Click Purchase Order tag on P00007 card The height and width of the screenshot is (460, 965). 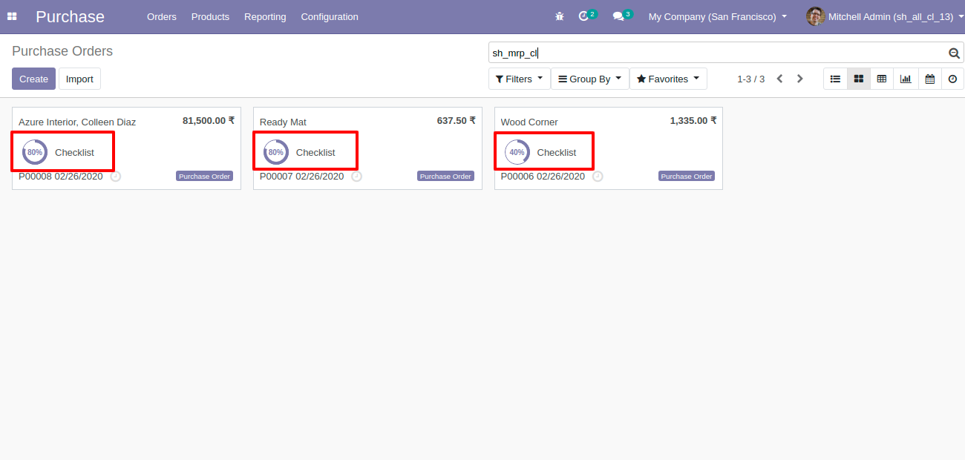point(445,177)
